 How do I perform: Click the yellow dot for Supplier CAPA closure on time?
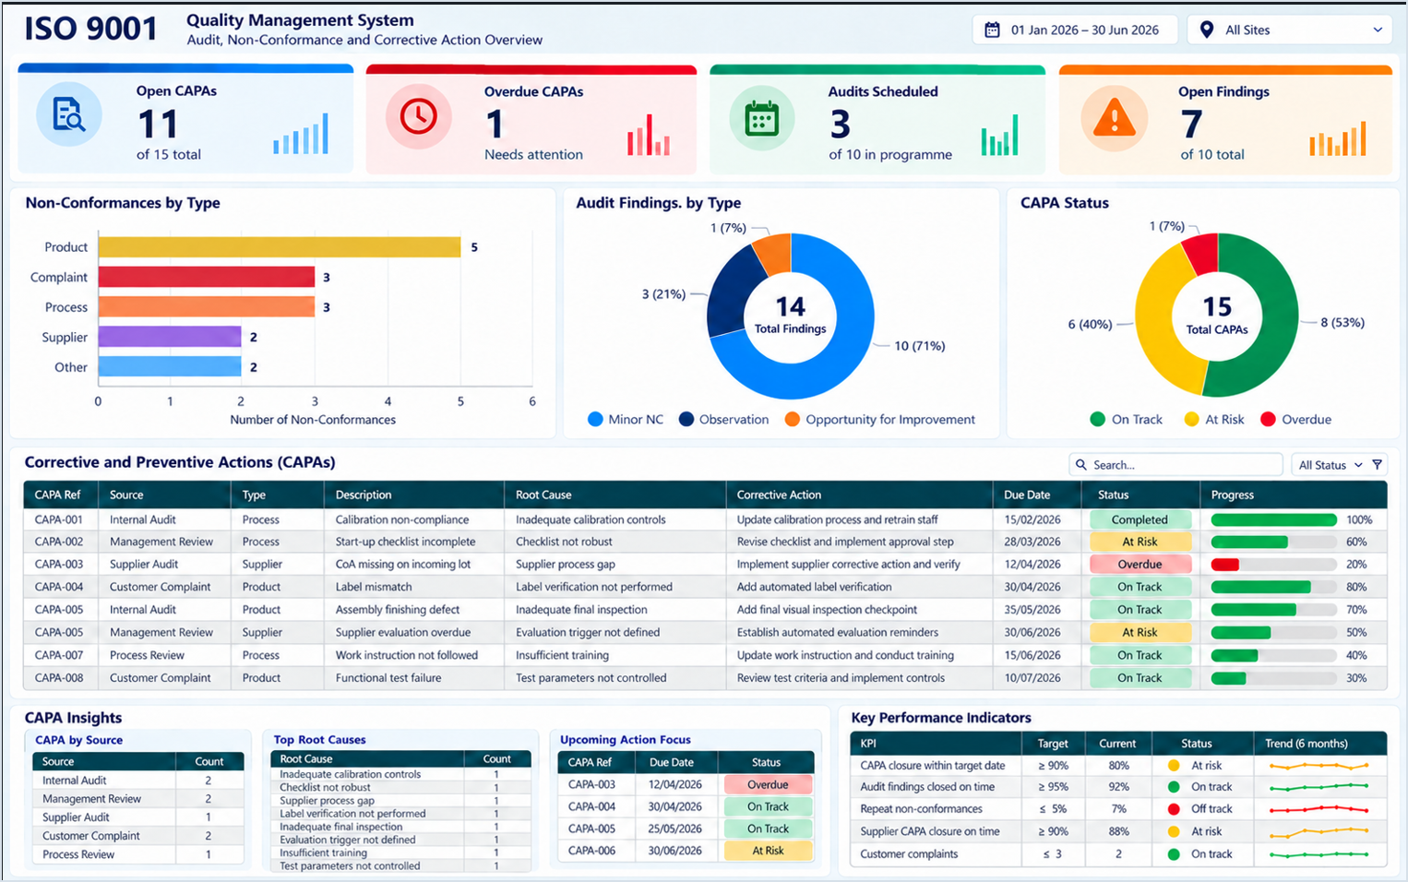[x=1174, y=831]
